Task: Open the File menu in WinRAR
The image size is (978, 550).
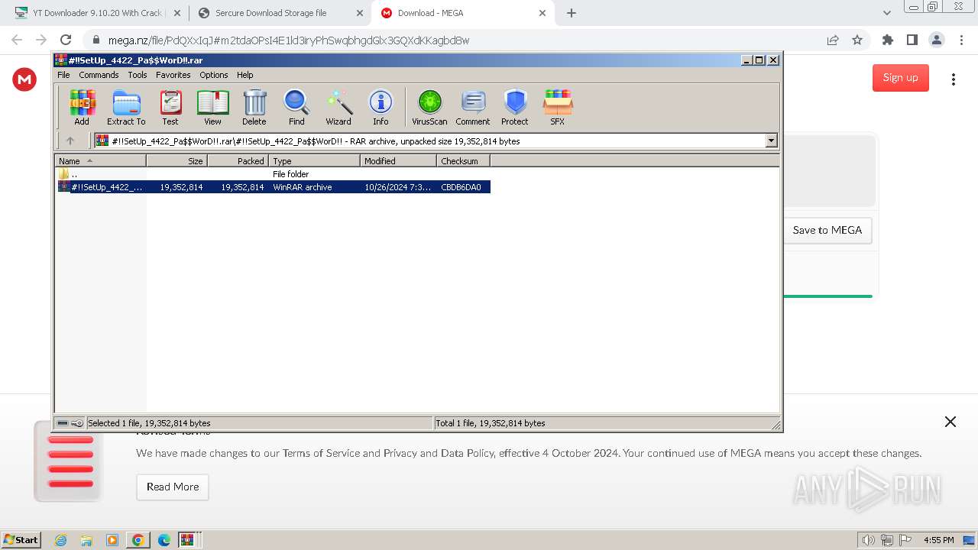Action: 63,75
